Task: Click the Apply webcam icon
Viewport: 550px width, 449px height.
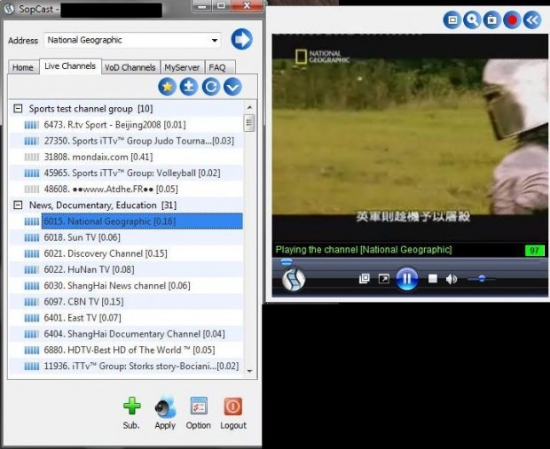Action: (x=165, y=406)
